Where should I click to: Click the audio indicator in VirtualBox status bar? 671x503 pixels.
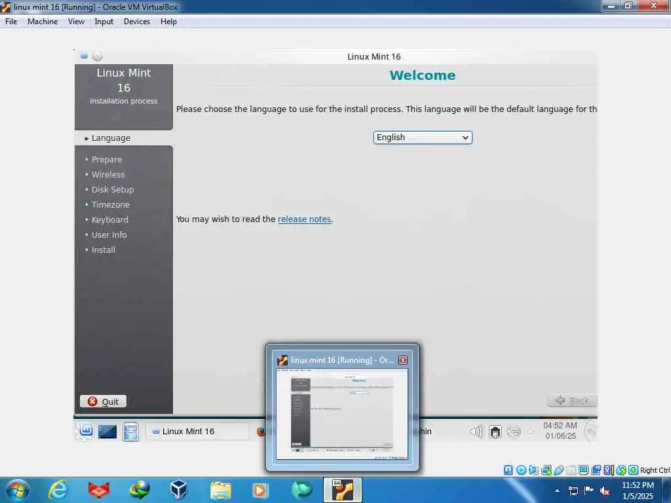[533, 470]
